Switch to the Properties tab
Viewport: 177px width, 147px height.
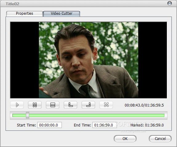click(x=25, y=13)
